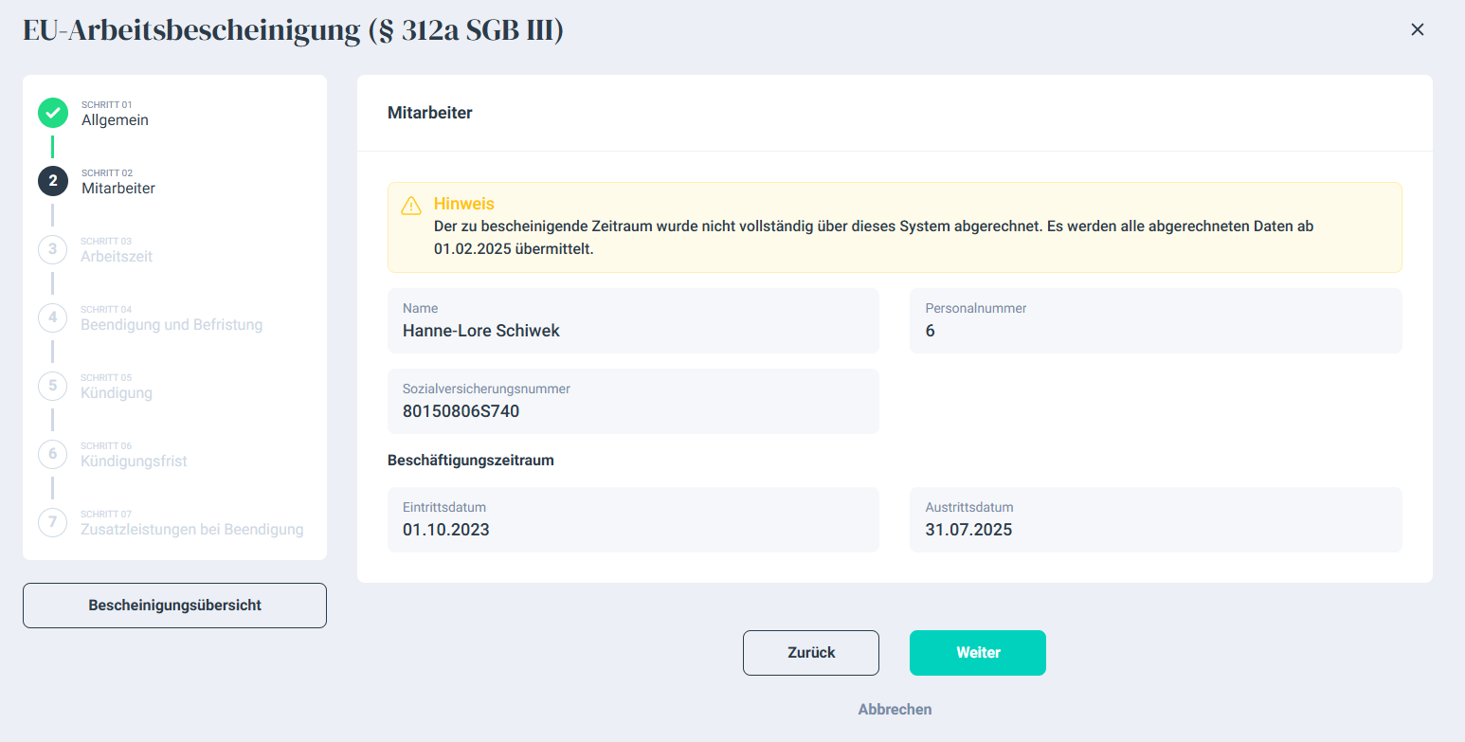Screen dimensions: 1465x742
Task: Close the EU-Arbeitsbescheinigung dialog
Action: (1418, 29)
